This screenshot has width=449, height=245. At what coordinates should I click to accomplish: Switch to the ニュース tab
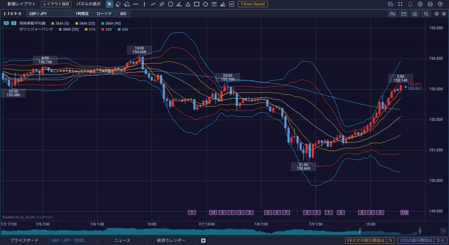[x=122, y=241]
